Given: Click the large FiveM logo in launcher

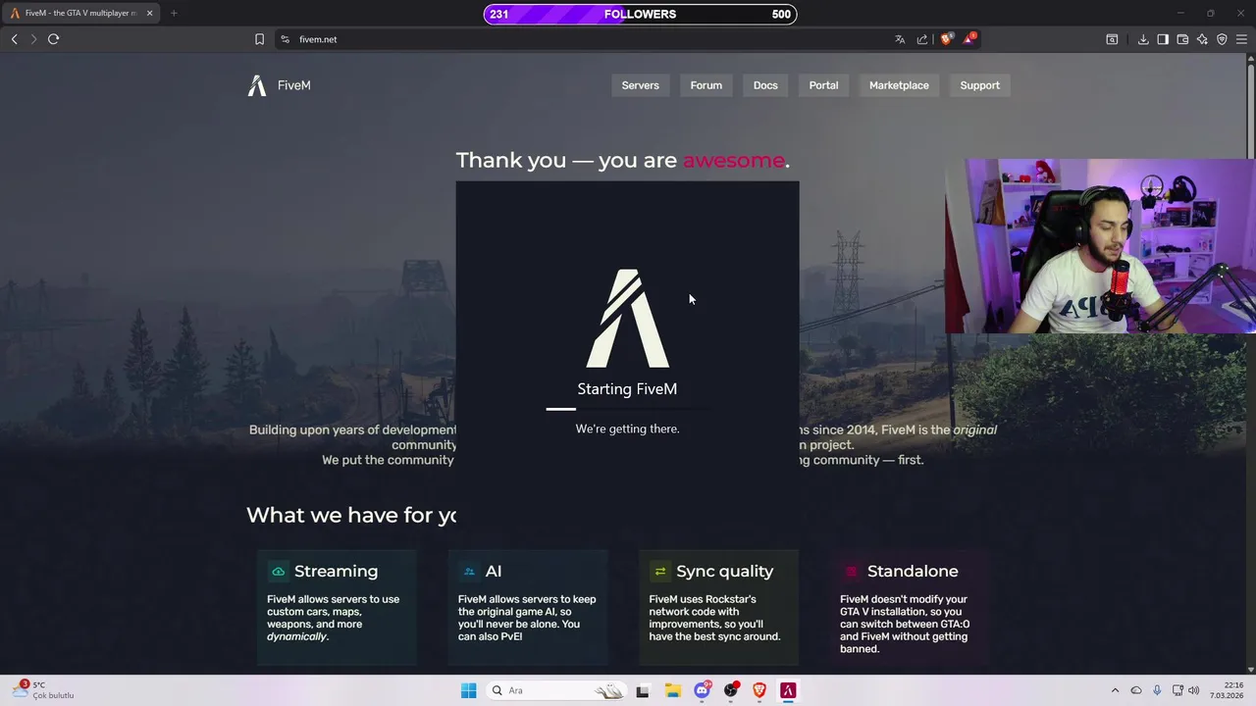Looking at the screenshot, I should pos(628,319).
